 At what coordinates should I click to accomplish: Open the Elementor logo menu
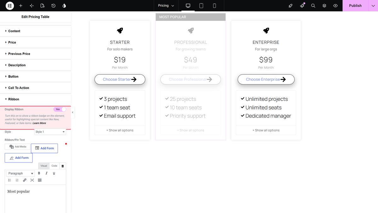click(9, 6)
